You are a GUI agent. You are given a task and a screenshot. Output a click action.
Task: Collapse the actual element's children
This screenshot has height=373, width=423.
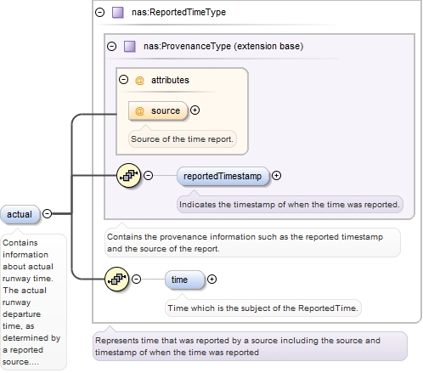point(48,213)
